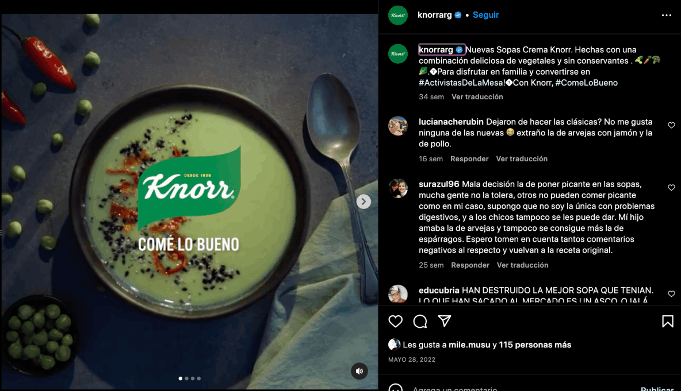
Task: Like the post with the heart icon
Action: (395, 321)
